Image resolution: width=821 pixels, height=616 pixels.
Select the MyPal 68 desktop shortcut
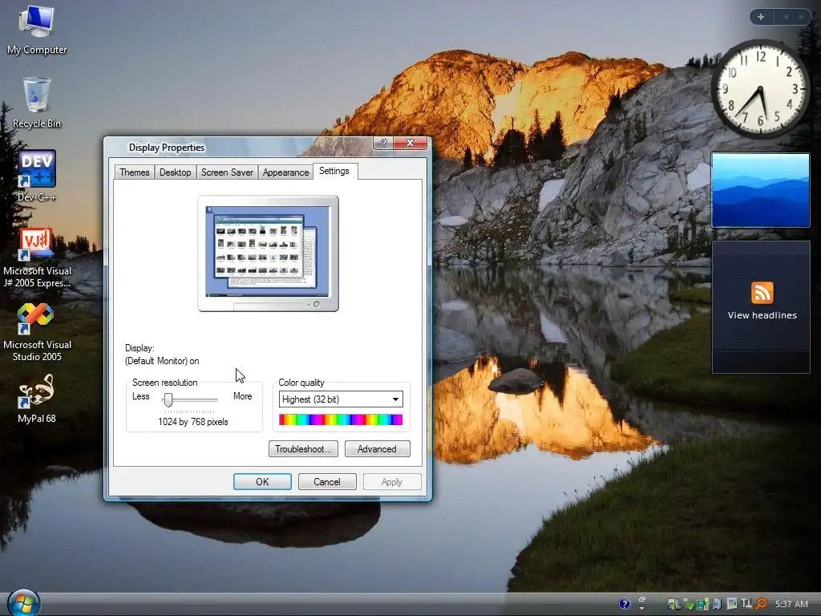pos(37,399)
